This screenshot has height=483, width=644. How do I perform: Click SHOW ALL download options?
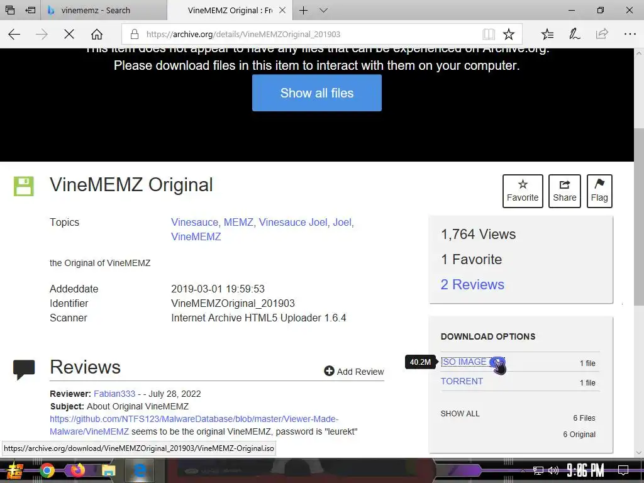[x=460, y=414]
